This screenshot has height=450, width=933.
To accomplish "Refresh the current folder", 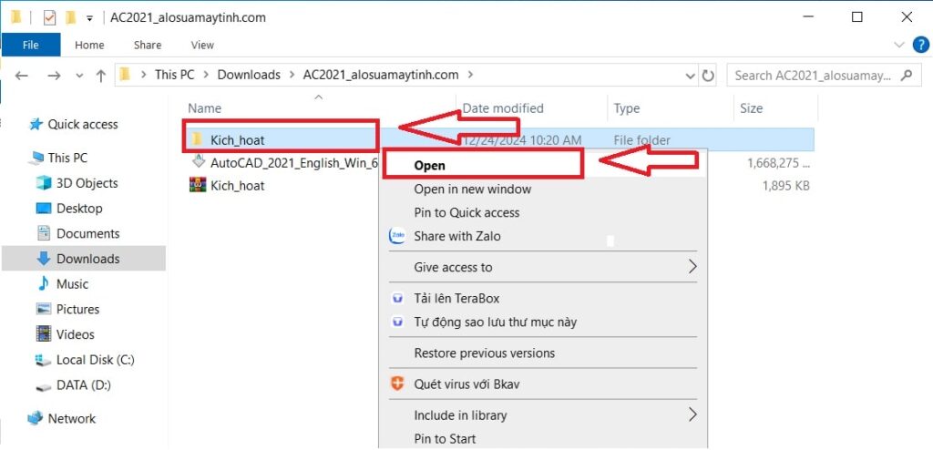I will (707, 76).
